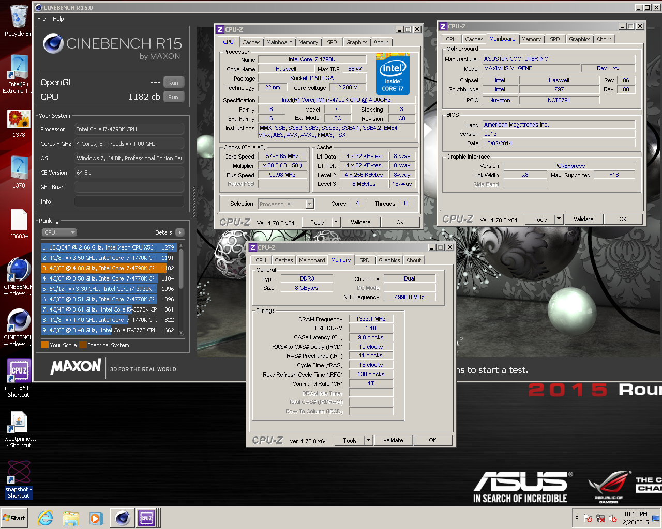
Task: Click the network status tray icon
Action: (600, 518)
